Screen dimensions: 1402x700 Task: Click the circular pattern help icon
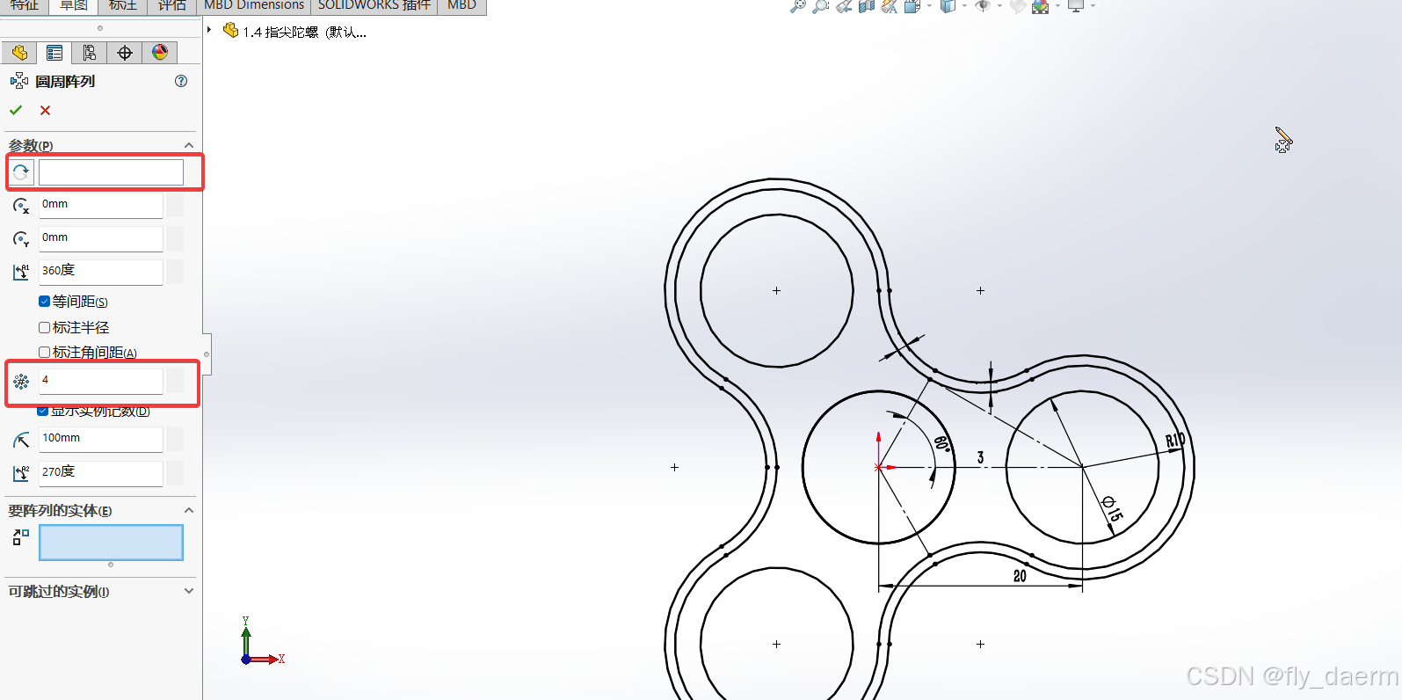click(x=181, y=81)
